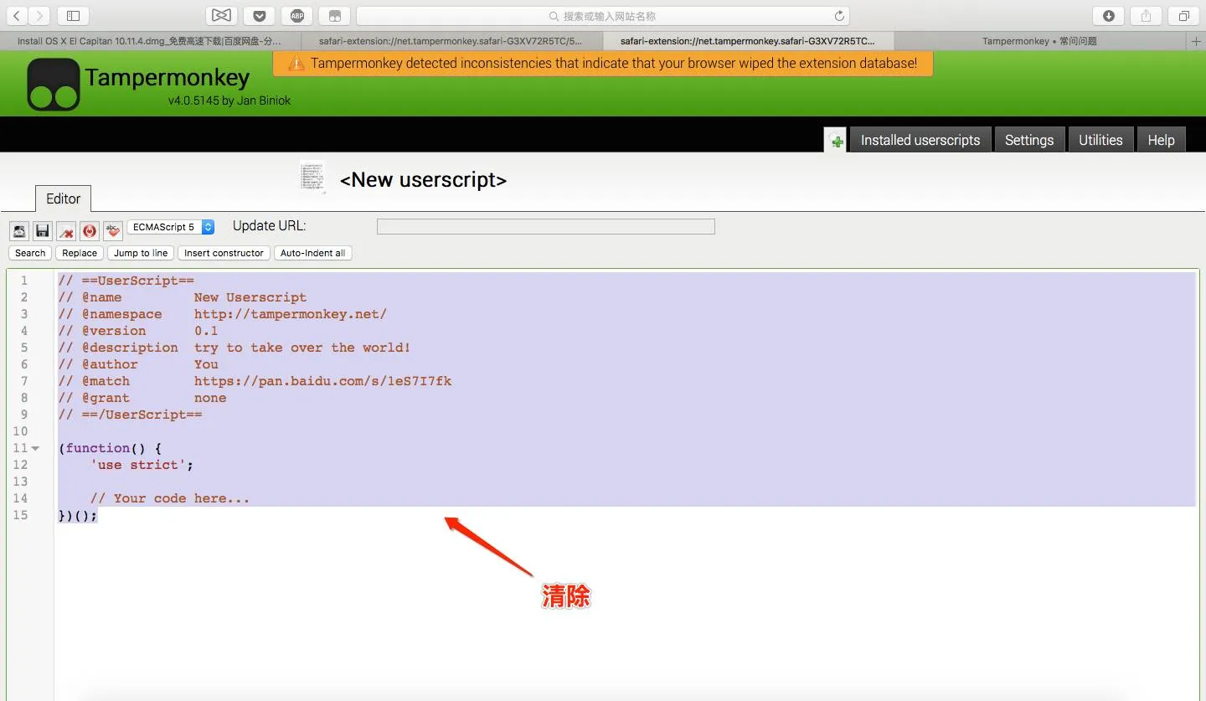
Task: Click the @name 'New Userscript' line
Action: point(183,297)
